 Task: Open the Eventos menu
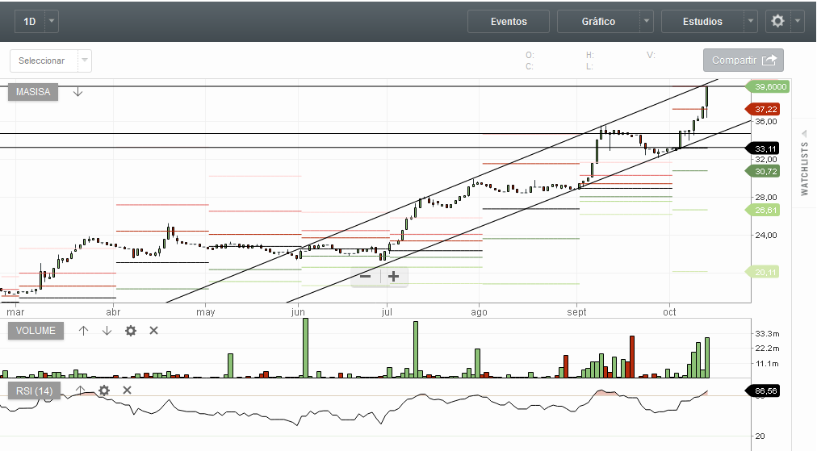(x=509, y=22)
